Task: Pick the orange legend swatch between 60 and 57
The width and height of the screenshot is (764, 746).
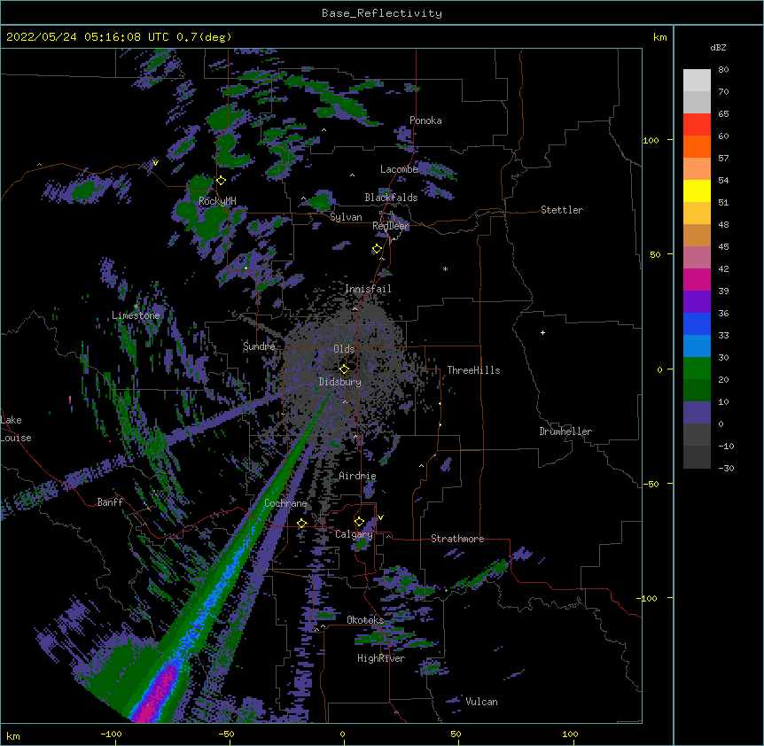Action: click(697, 146)
